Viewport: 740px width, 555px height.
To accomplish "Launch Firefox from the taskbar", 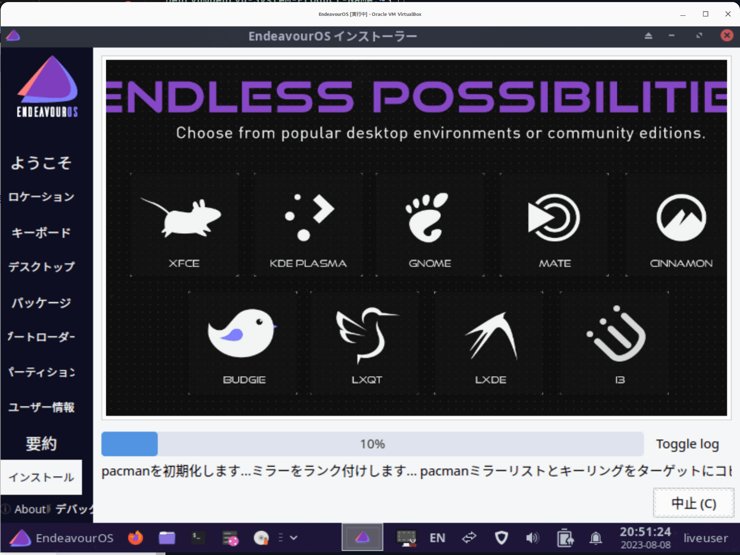I will [x=135, y=538].
